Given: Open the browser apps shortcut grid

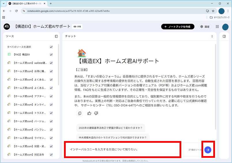Looking at the screenshot, I should click(4, 18).
